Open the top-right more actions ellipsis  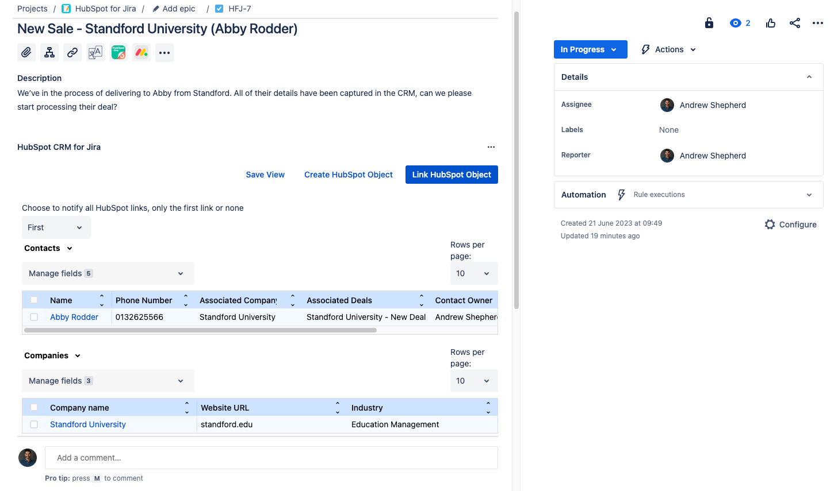tap(818, 23)
